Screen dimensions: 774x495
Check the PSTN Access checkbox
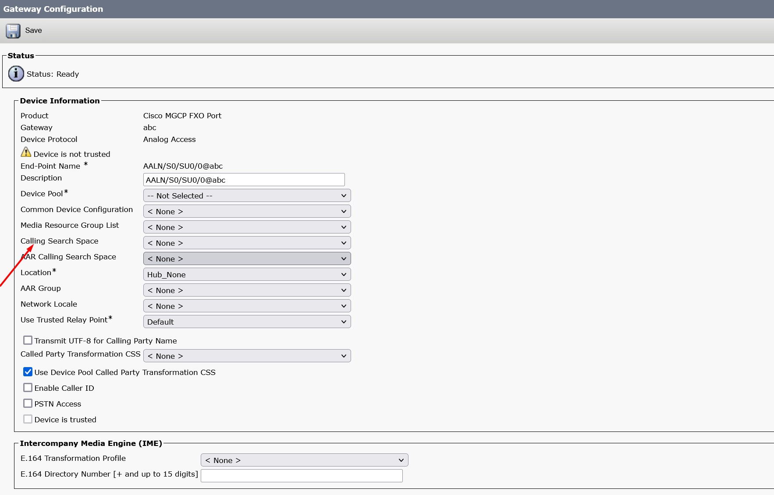28,403
